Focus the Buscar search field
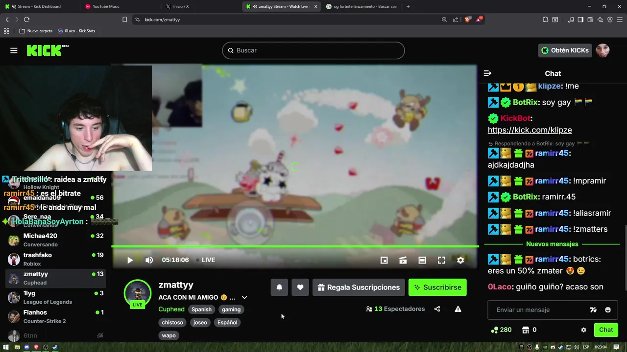The width and height of the screenshot is (627, 352). coord(313,50)
